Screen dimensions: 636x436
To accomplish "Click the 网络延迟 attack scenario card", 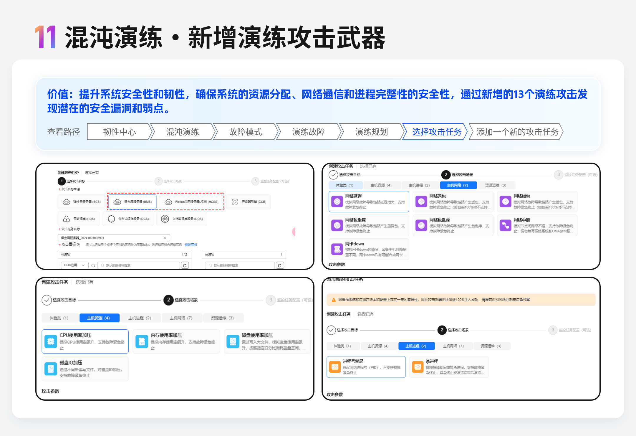I will [x=369, y=202].
